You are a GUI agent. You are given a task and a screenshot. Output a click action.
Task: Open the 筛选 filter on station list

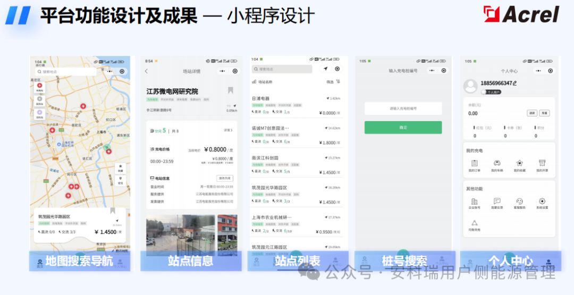point(333,82)
